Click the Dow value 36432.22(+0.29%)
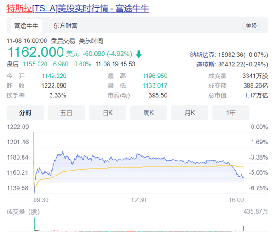276x237 pixels. pos(243,65)
